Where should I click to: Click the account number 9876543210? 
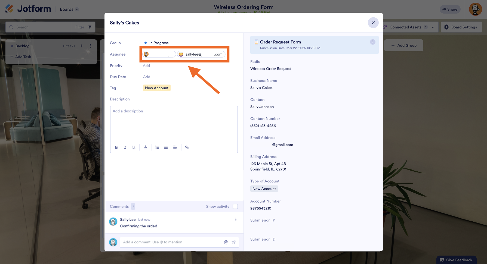point(261,208)
